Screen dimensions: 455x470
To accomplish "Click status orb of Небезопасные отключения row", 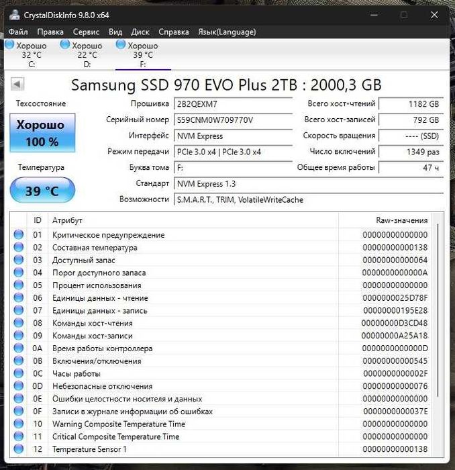I will coord(19,385).
